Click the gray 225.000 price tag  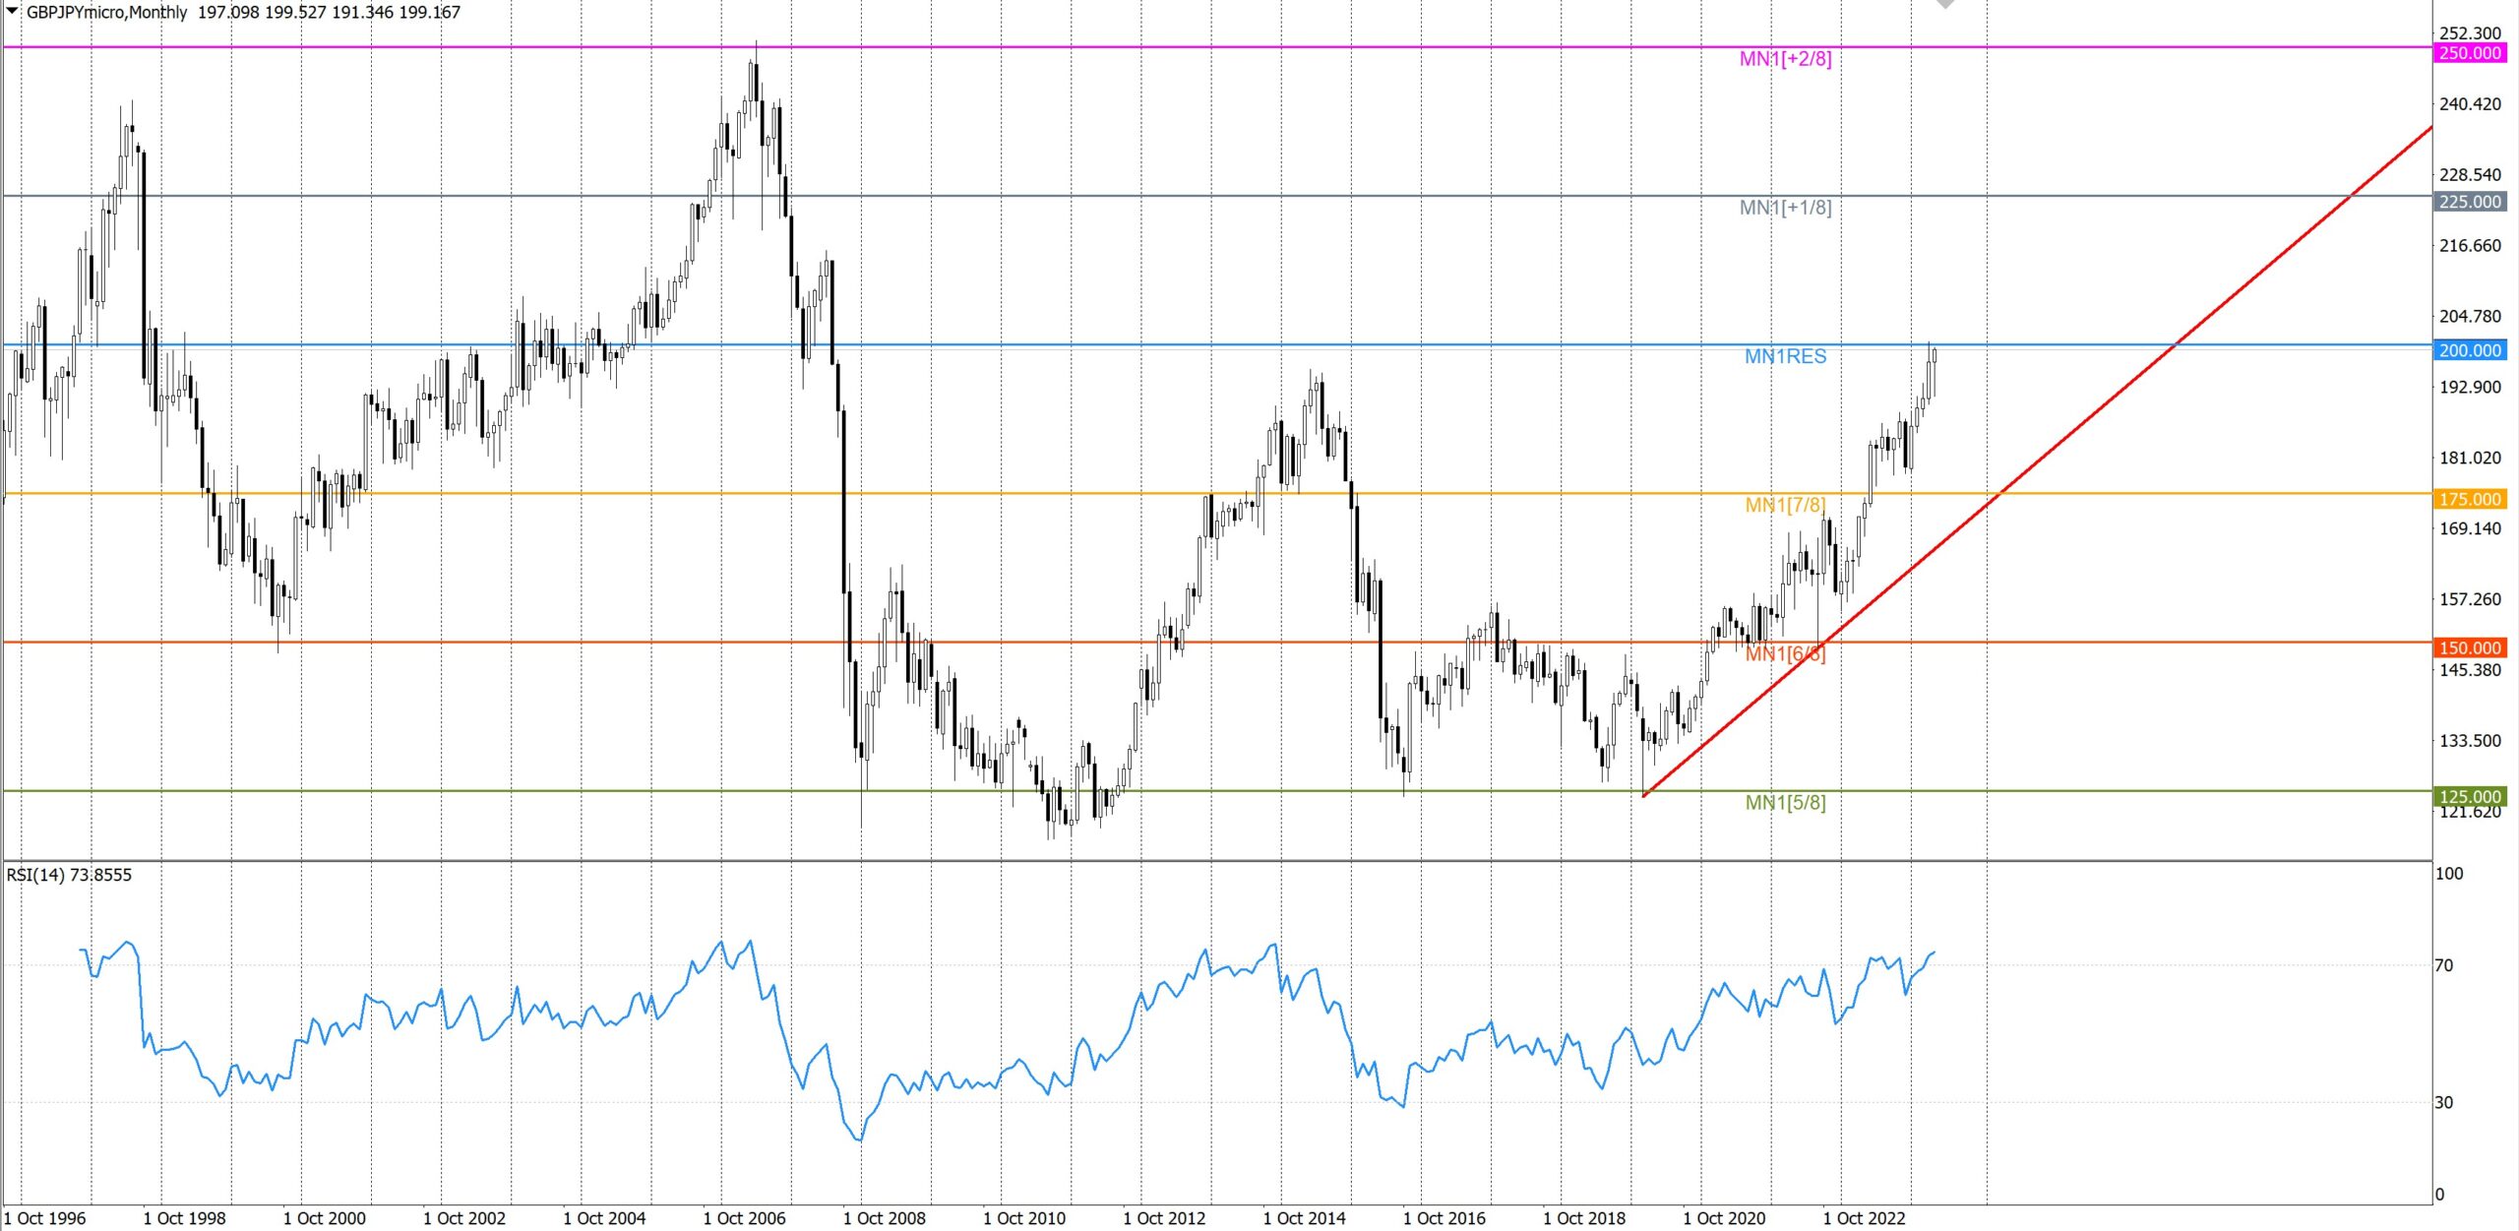[2469, 202]
